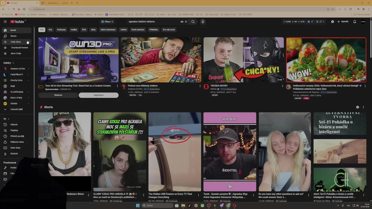Screen dimensions: 372x209
Task: Open the Shorts shelf three-dot menu
Action: pos(363,107)
